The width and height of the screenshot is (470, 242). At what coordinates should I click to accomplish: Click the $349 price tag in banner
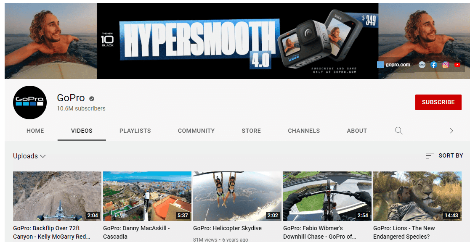coord(369,20)
